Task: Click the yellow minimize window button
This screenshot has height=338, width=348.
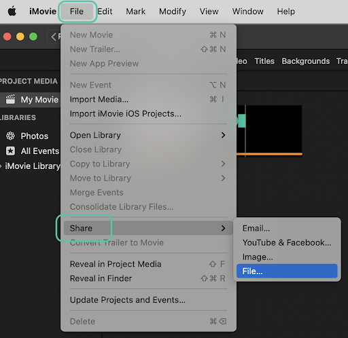Action: pos(20,37)
